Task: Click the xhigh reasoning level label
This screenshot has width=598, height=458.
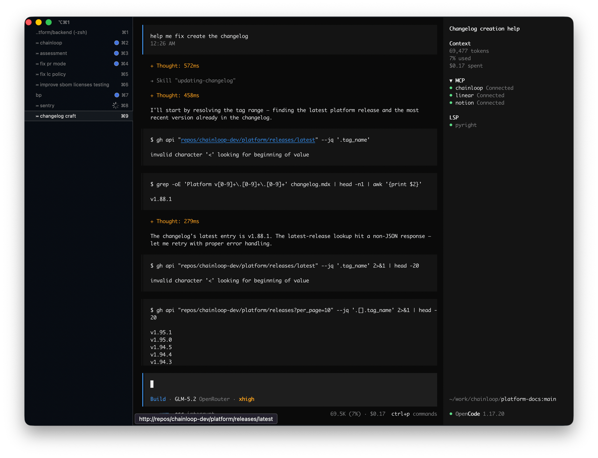Action: [247, 399]
